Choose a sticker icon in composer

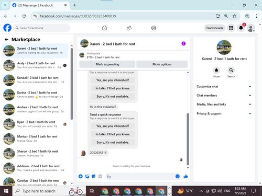(94, 177)
